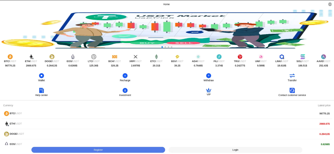Open the ETH/USDT row in currency list

pos(167,124)
